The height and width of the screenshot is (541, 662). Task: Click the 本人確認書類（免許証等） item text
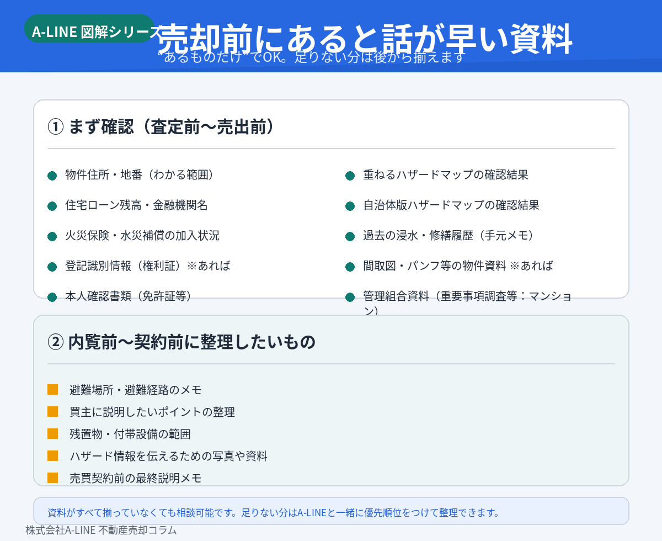[x=129, y=296]
